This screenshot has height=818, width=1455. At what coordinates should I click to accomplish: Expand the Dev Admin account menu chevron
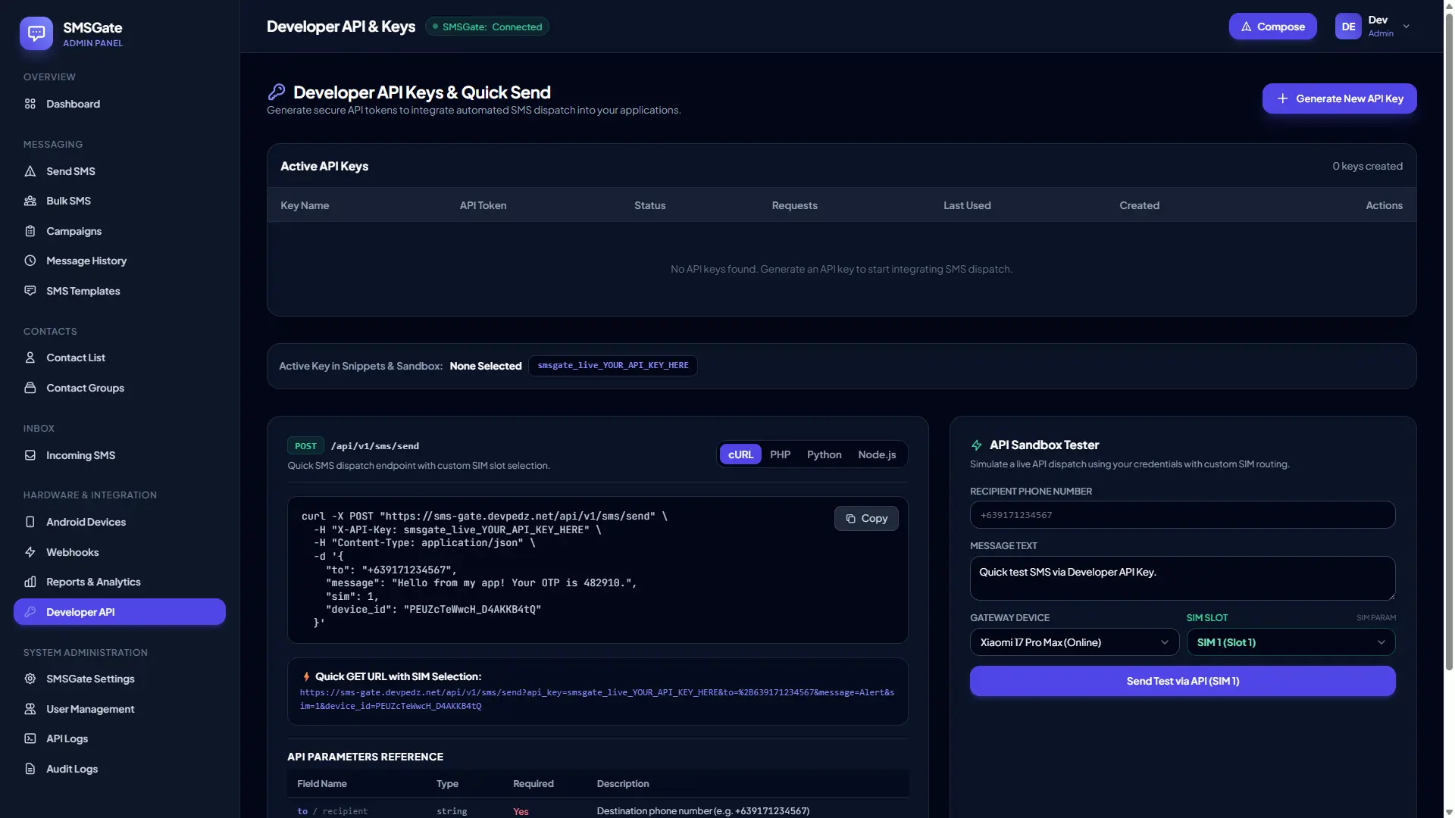coord(1406,27)
